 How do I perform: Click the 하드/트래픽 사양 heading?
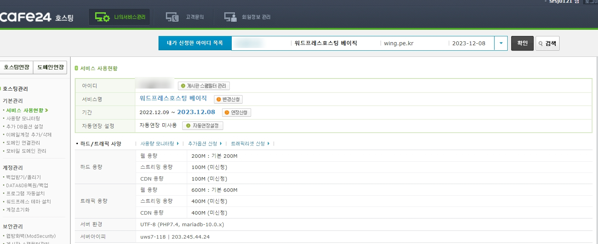tap(101, 144)
